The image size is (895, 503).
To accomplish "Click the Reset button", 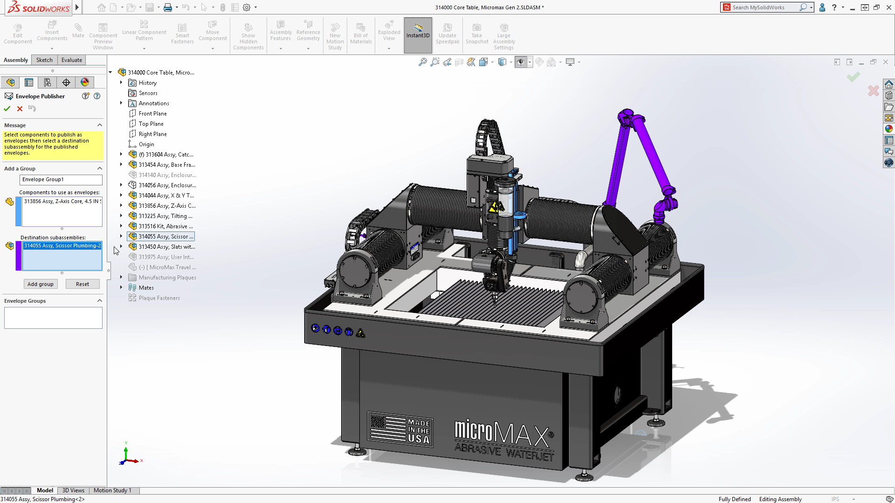I will click(x=82, y=284).
